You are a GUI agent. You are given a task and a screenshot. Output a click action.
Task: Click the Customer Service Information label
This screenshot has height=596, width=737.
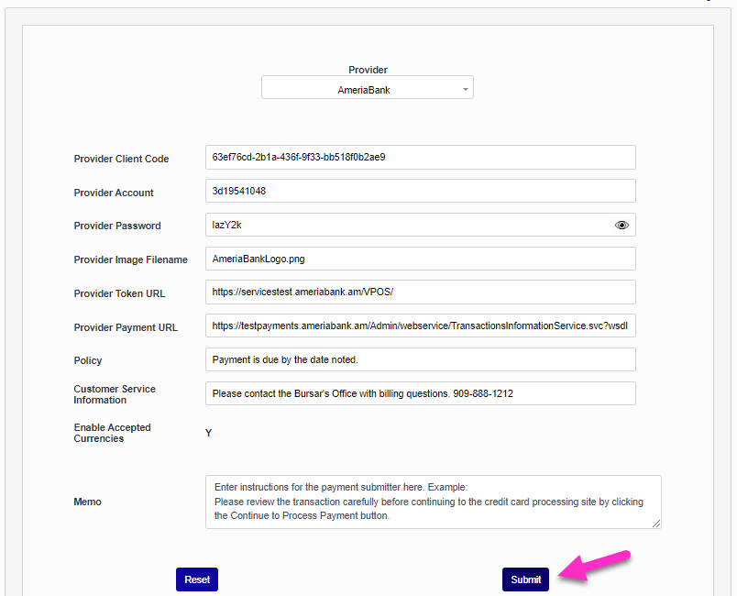click(115, 394)
